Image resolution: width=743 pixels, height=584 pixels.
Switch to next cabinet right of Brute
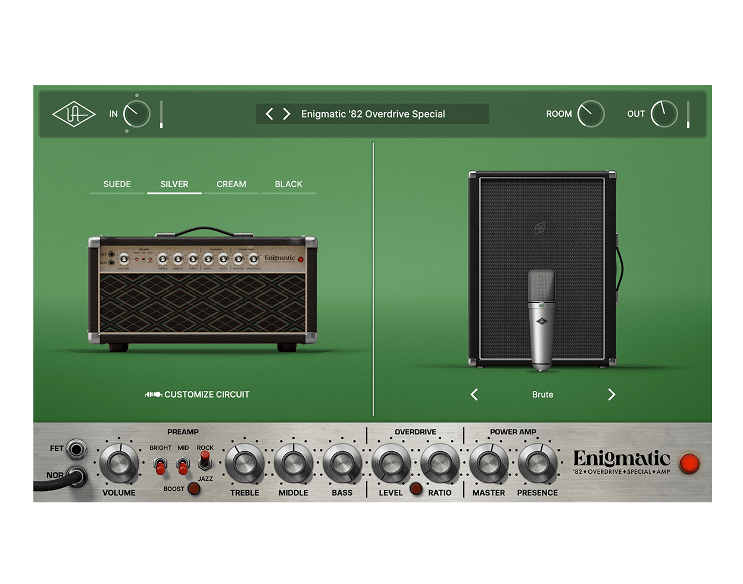(611, 394)
